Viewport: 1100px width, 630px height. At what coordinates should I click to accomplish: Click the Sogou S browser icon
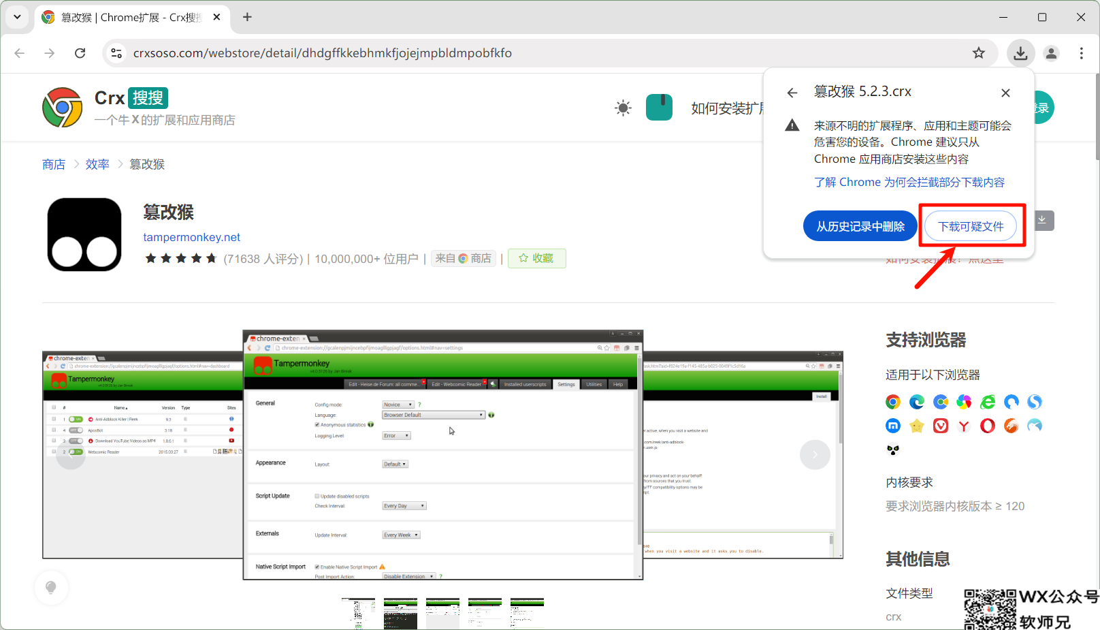pos(1035,402)
